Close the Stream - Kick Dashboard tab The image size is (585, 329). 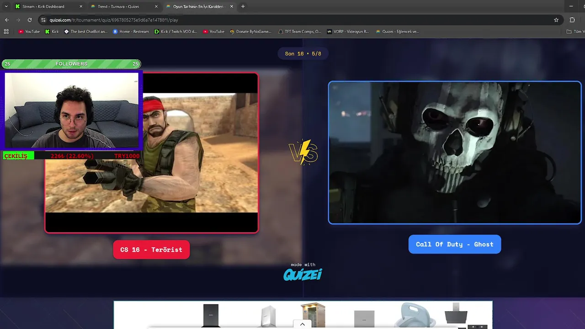coord(81,6)
